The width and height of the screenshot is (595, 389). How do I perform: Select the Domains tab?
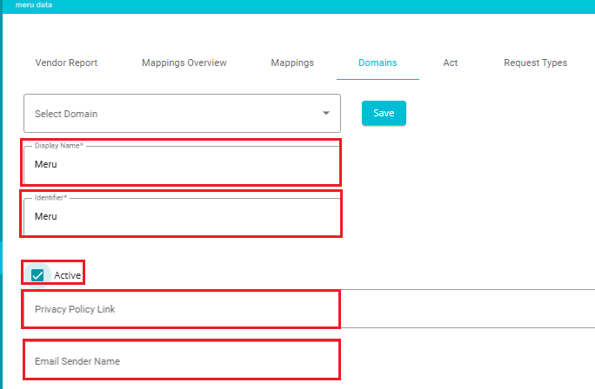pyautogui.click(x=378, y=63)
